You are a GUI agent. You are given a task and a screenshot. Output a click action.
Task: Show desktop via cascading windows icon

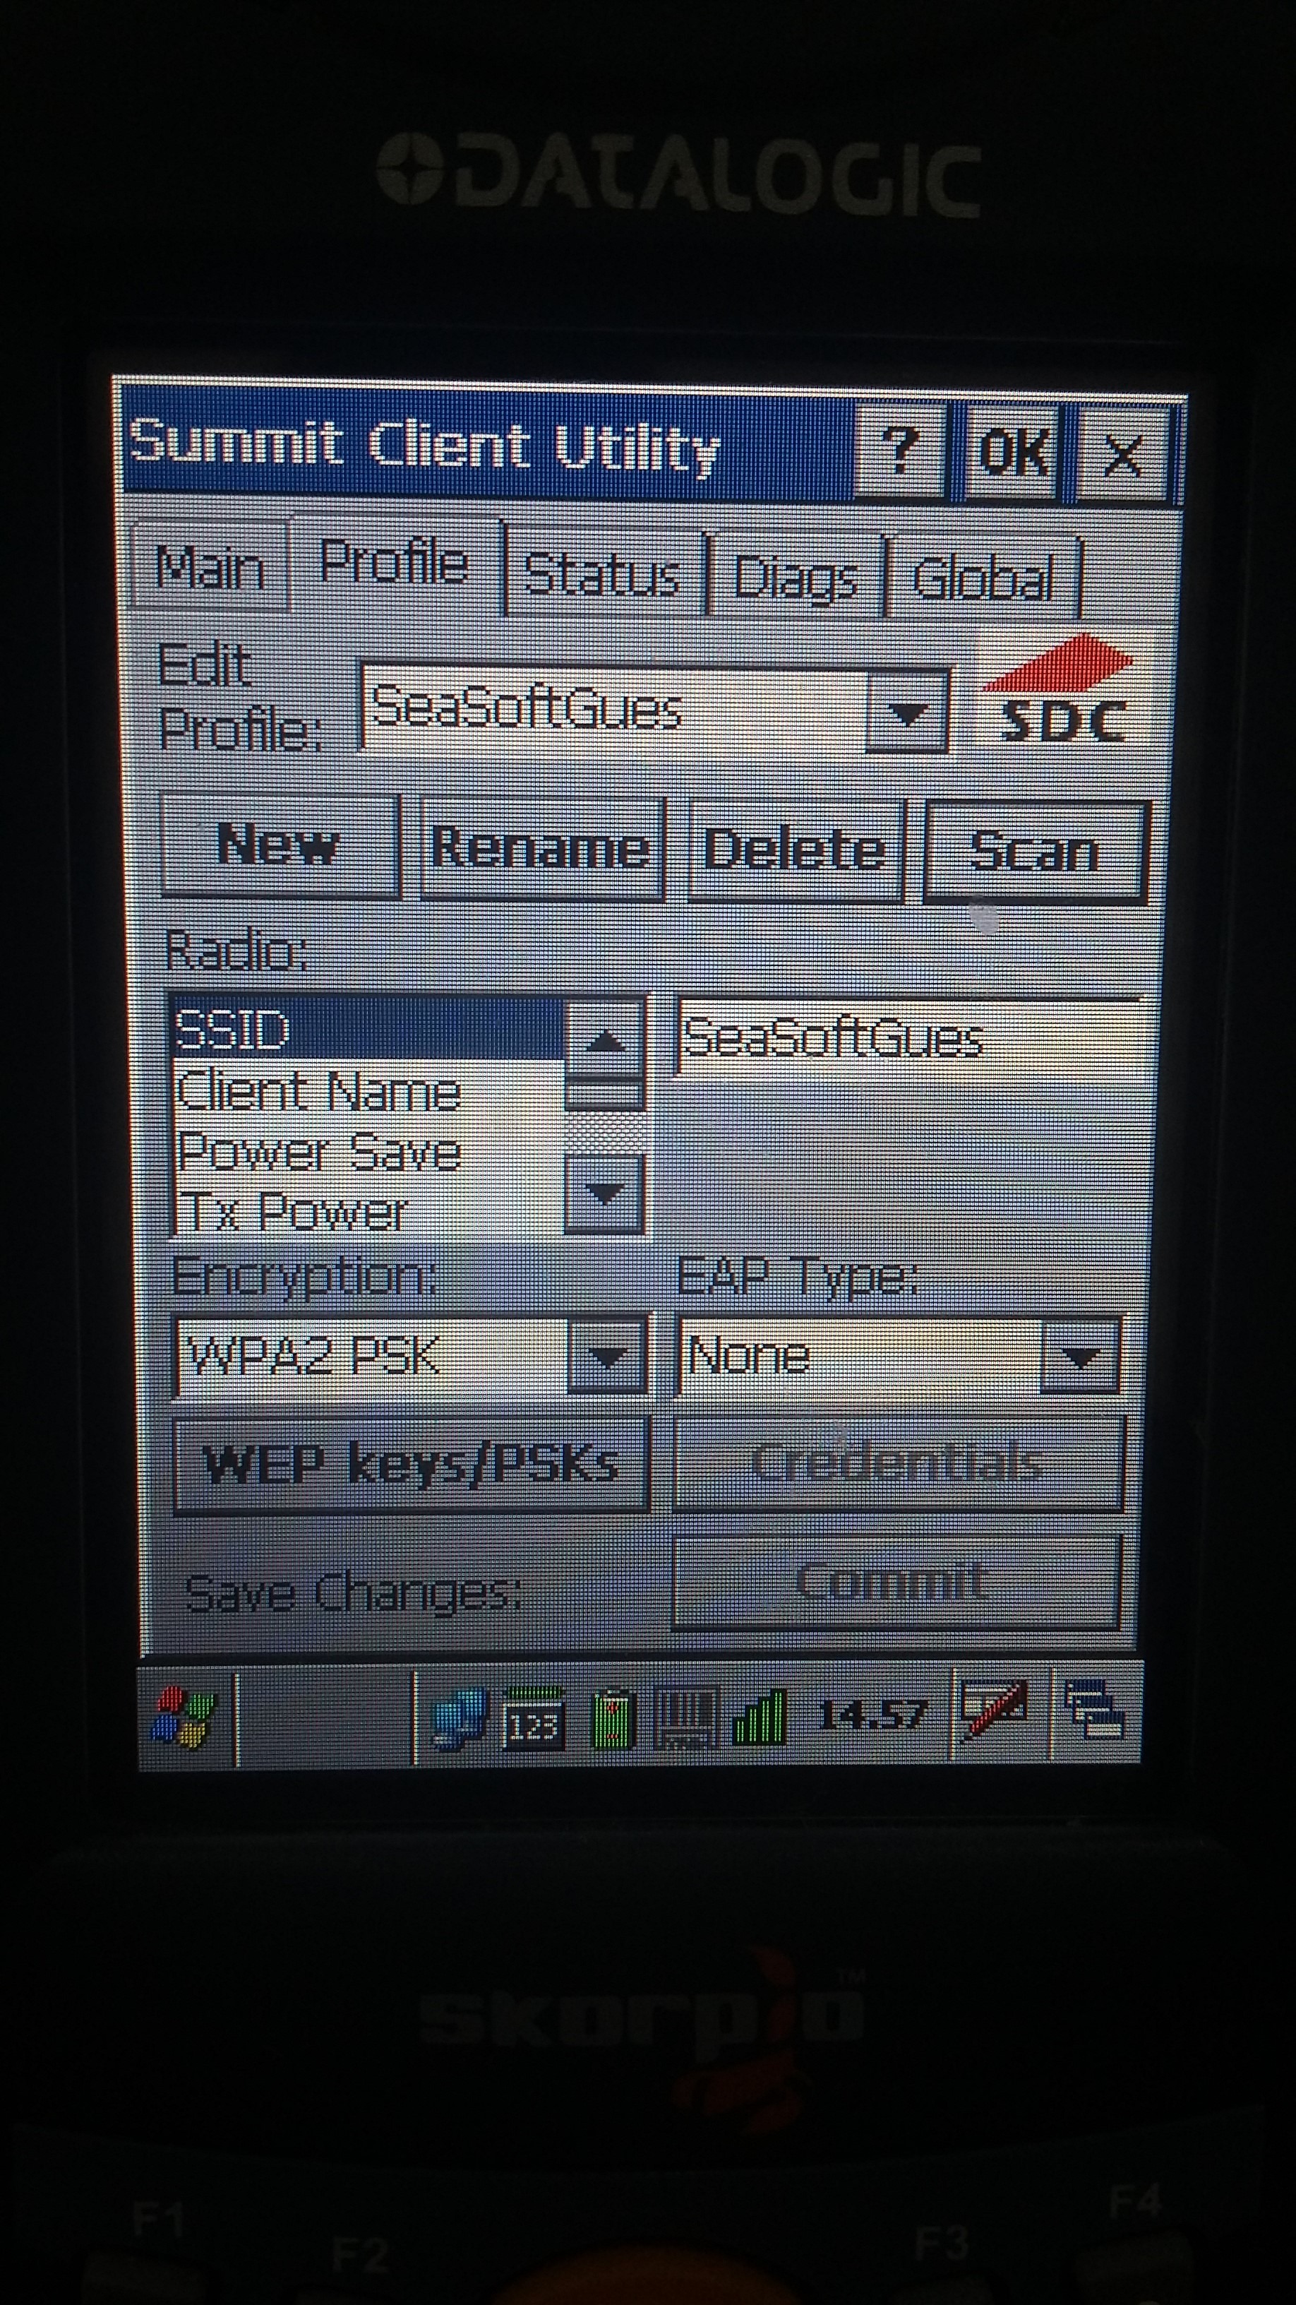click(x=1095, y=1711)
